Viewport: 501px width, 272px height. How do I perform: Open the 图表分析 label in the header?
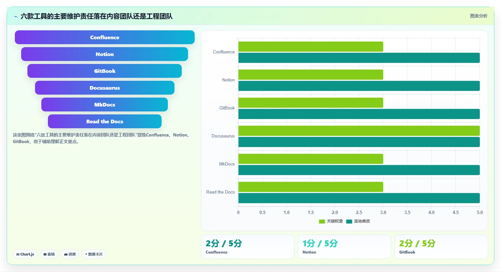[x=479, y=16]
